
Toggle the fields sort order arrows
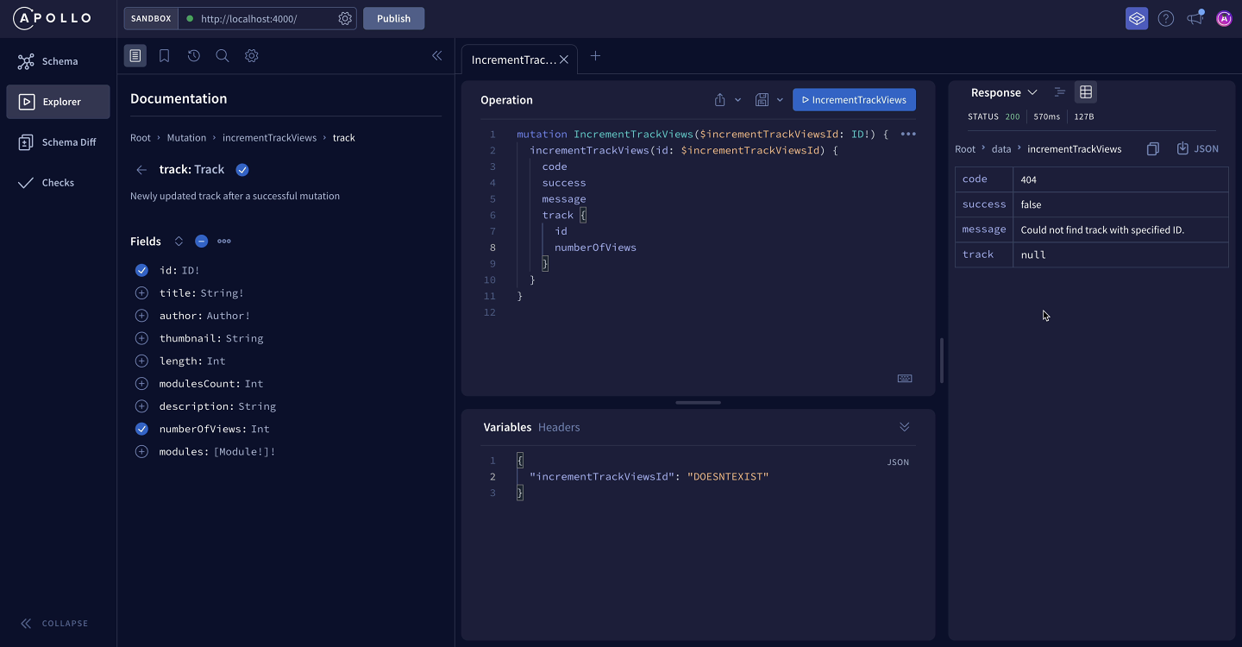(x=179, y=242)
